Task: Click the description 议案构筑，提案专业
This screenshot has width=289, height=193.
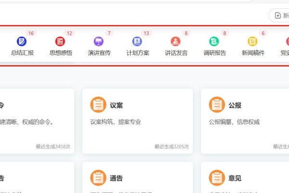Action: (x=116, y=122)
